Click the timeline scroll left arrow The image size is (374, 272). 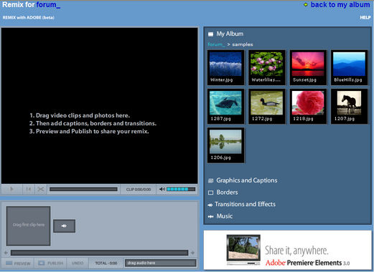point(6,253)
